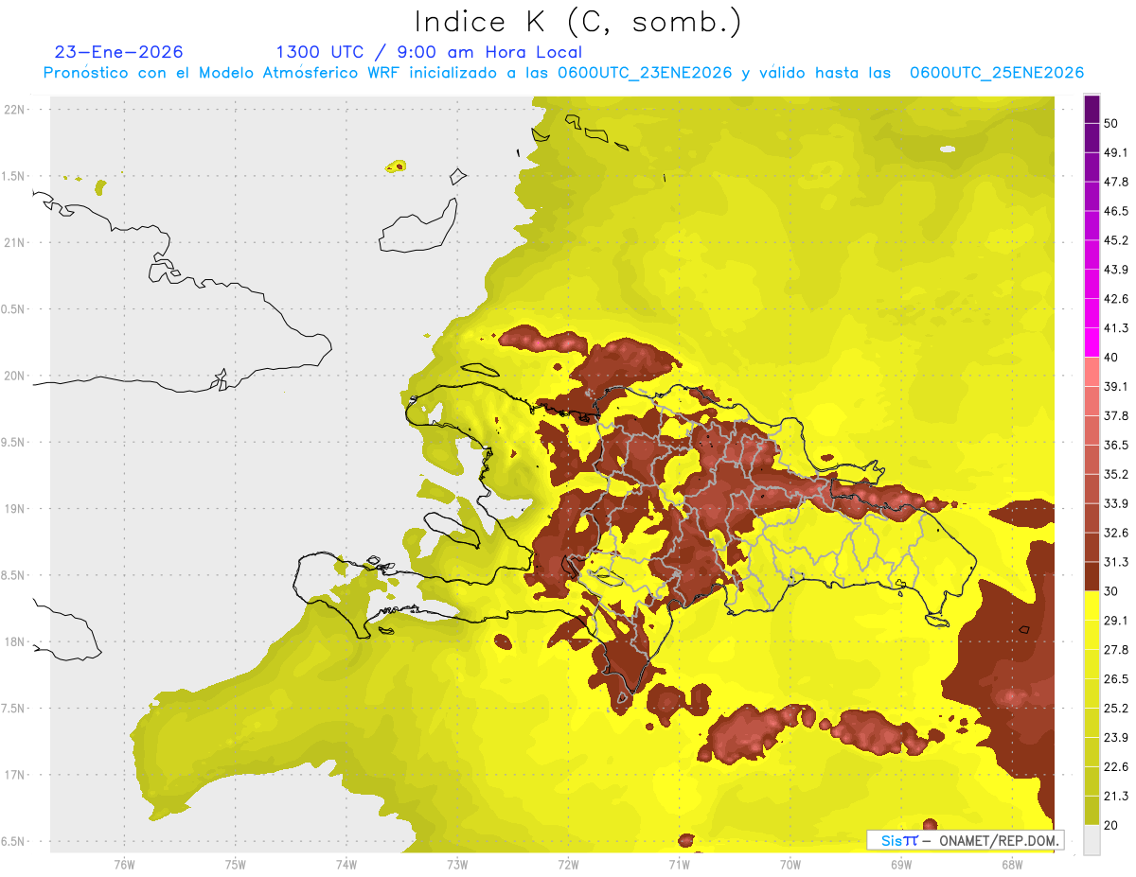This screenshot has width=1136, height=877.
Task: Click legend value '22.6'
Action: (1116, 767)
